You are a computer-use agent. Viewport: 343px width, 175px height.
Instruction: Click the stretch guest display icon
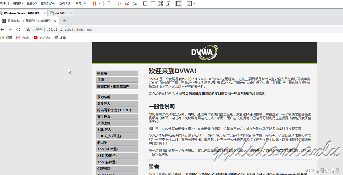click(189, 3)
